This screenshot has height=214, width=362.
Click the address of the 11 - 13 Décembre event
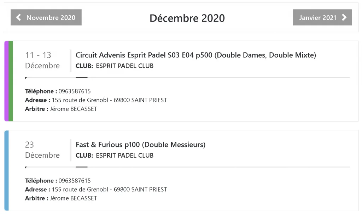click(109, 100)
